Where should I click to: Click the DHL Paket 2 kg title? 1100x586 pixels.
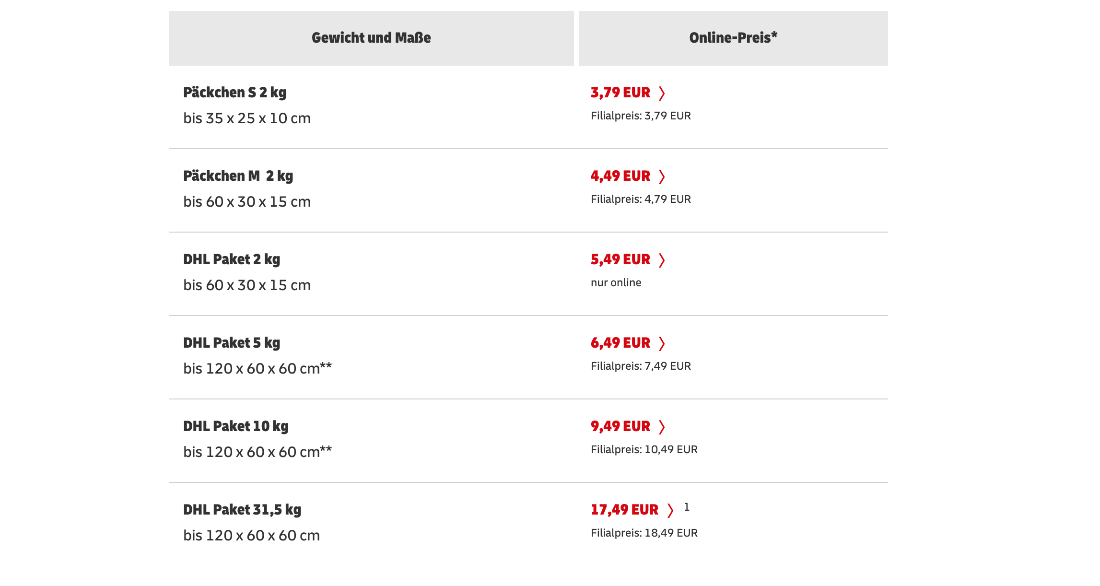tap(232, 259)
